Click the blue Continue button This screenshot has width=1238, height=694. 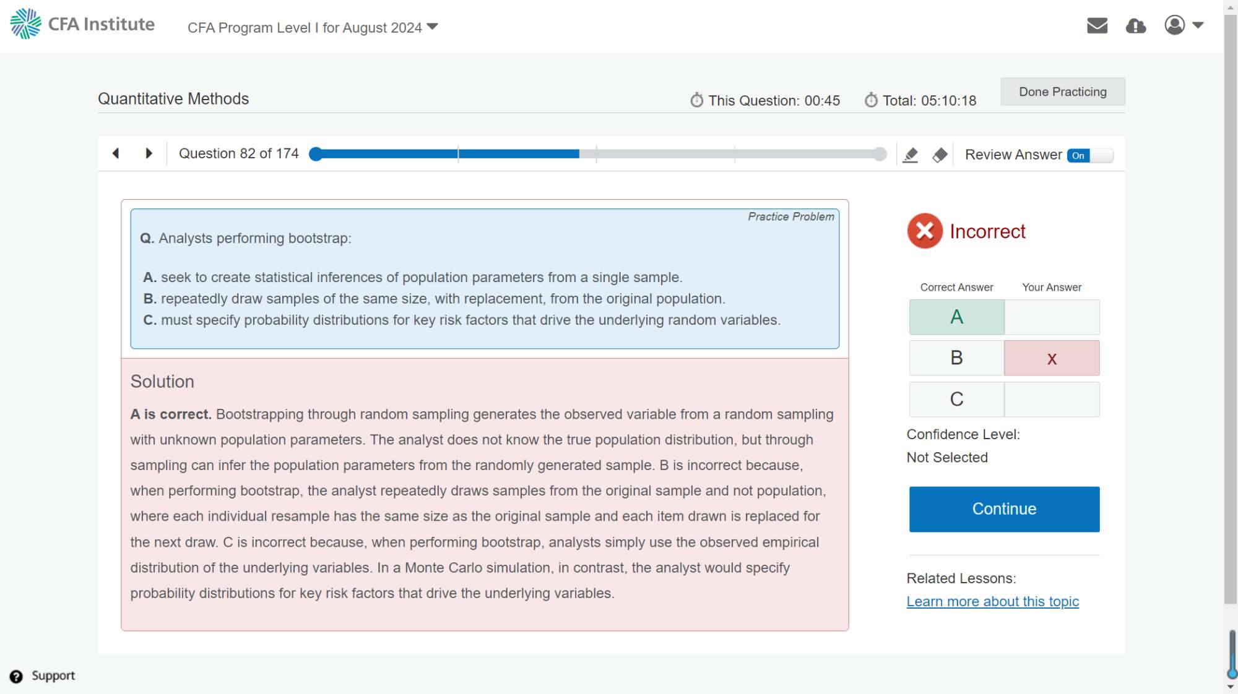coord(1004,509)
